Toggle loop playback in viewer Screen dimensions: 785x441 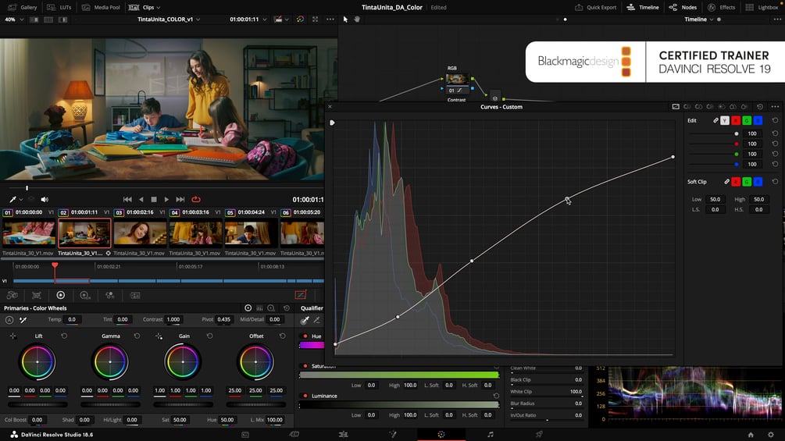tap(196, 200)
